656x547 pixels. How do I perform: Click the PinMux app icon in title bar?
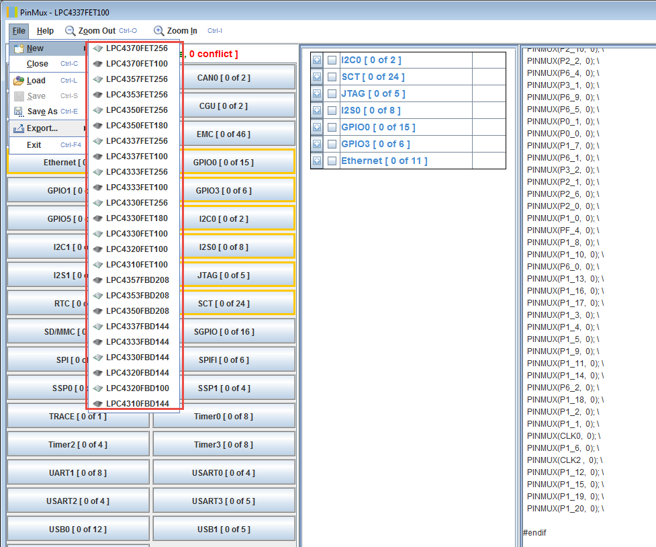pos(12,12)
